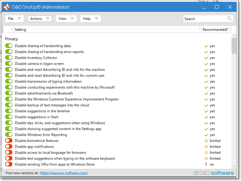Turn off Disable camera in logon screen
The height and width of the screenshot is (181, 241).
pyautogui.click(x=9, y=64)
